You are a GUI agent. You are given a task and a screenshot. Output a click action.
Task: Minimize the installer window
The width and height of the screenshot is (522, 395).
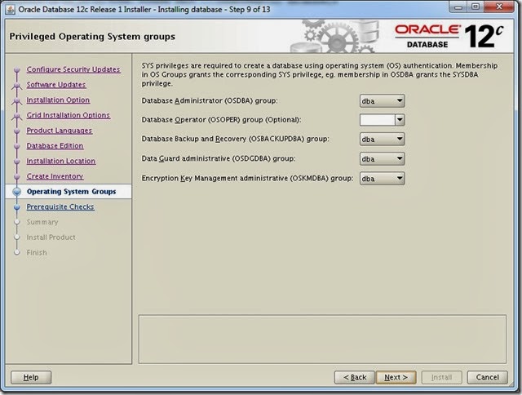(x=458, y=7)
